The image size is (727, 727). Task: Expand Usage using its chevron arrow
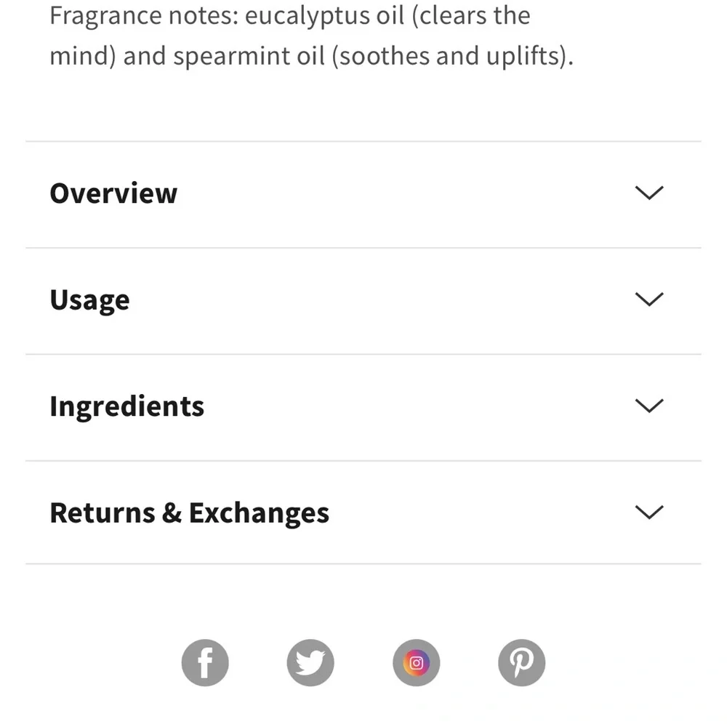click(x=648, y=299)
